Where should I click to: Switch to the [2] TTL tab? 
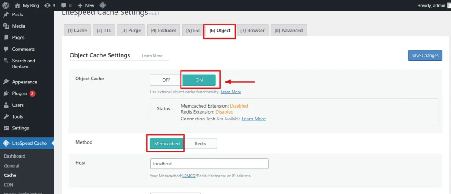coord(104,30)
